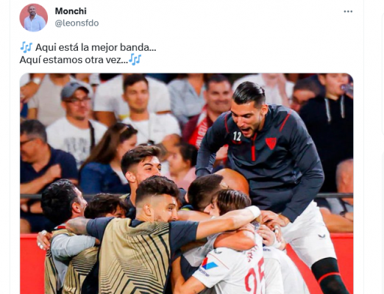Click the red number 95 on the white shirt
This screenshot has width=384, height=294.
(255, 276)
